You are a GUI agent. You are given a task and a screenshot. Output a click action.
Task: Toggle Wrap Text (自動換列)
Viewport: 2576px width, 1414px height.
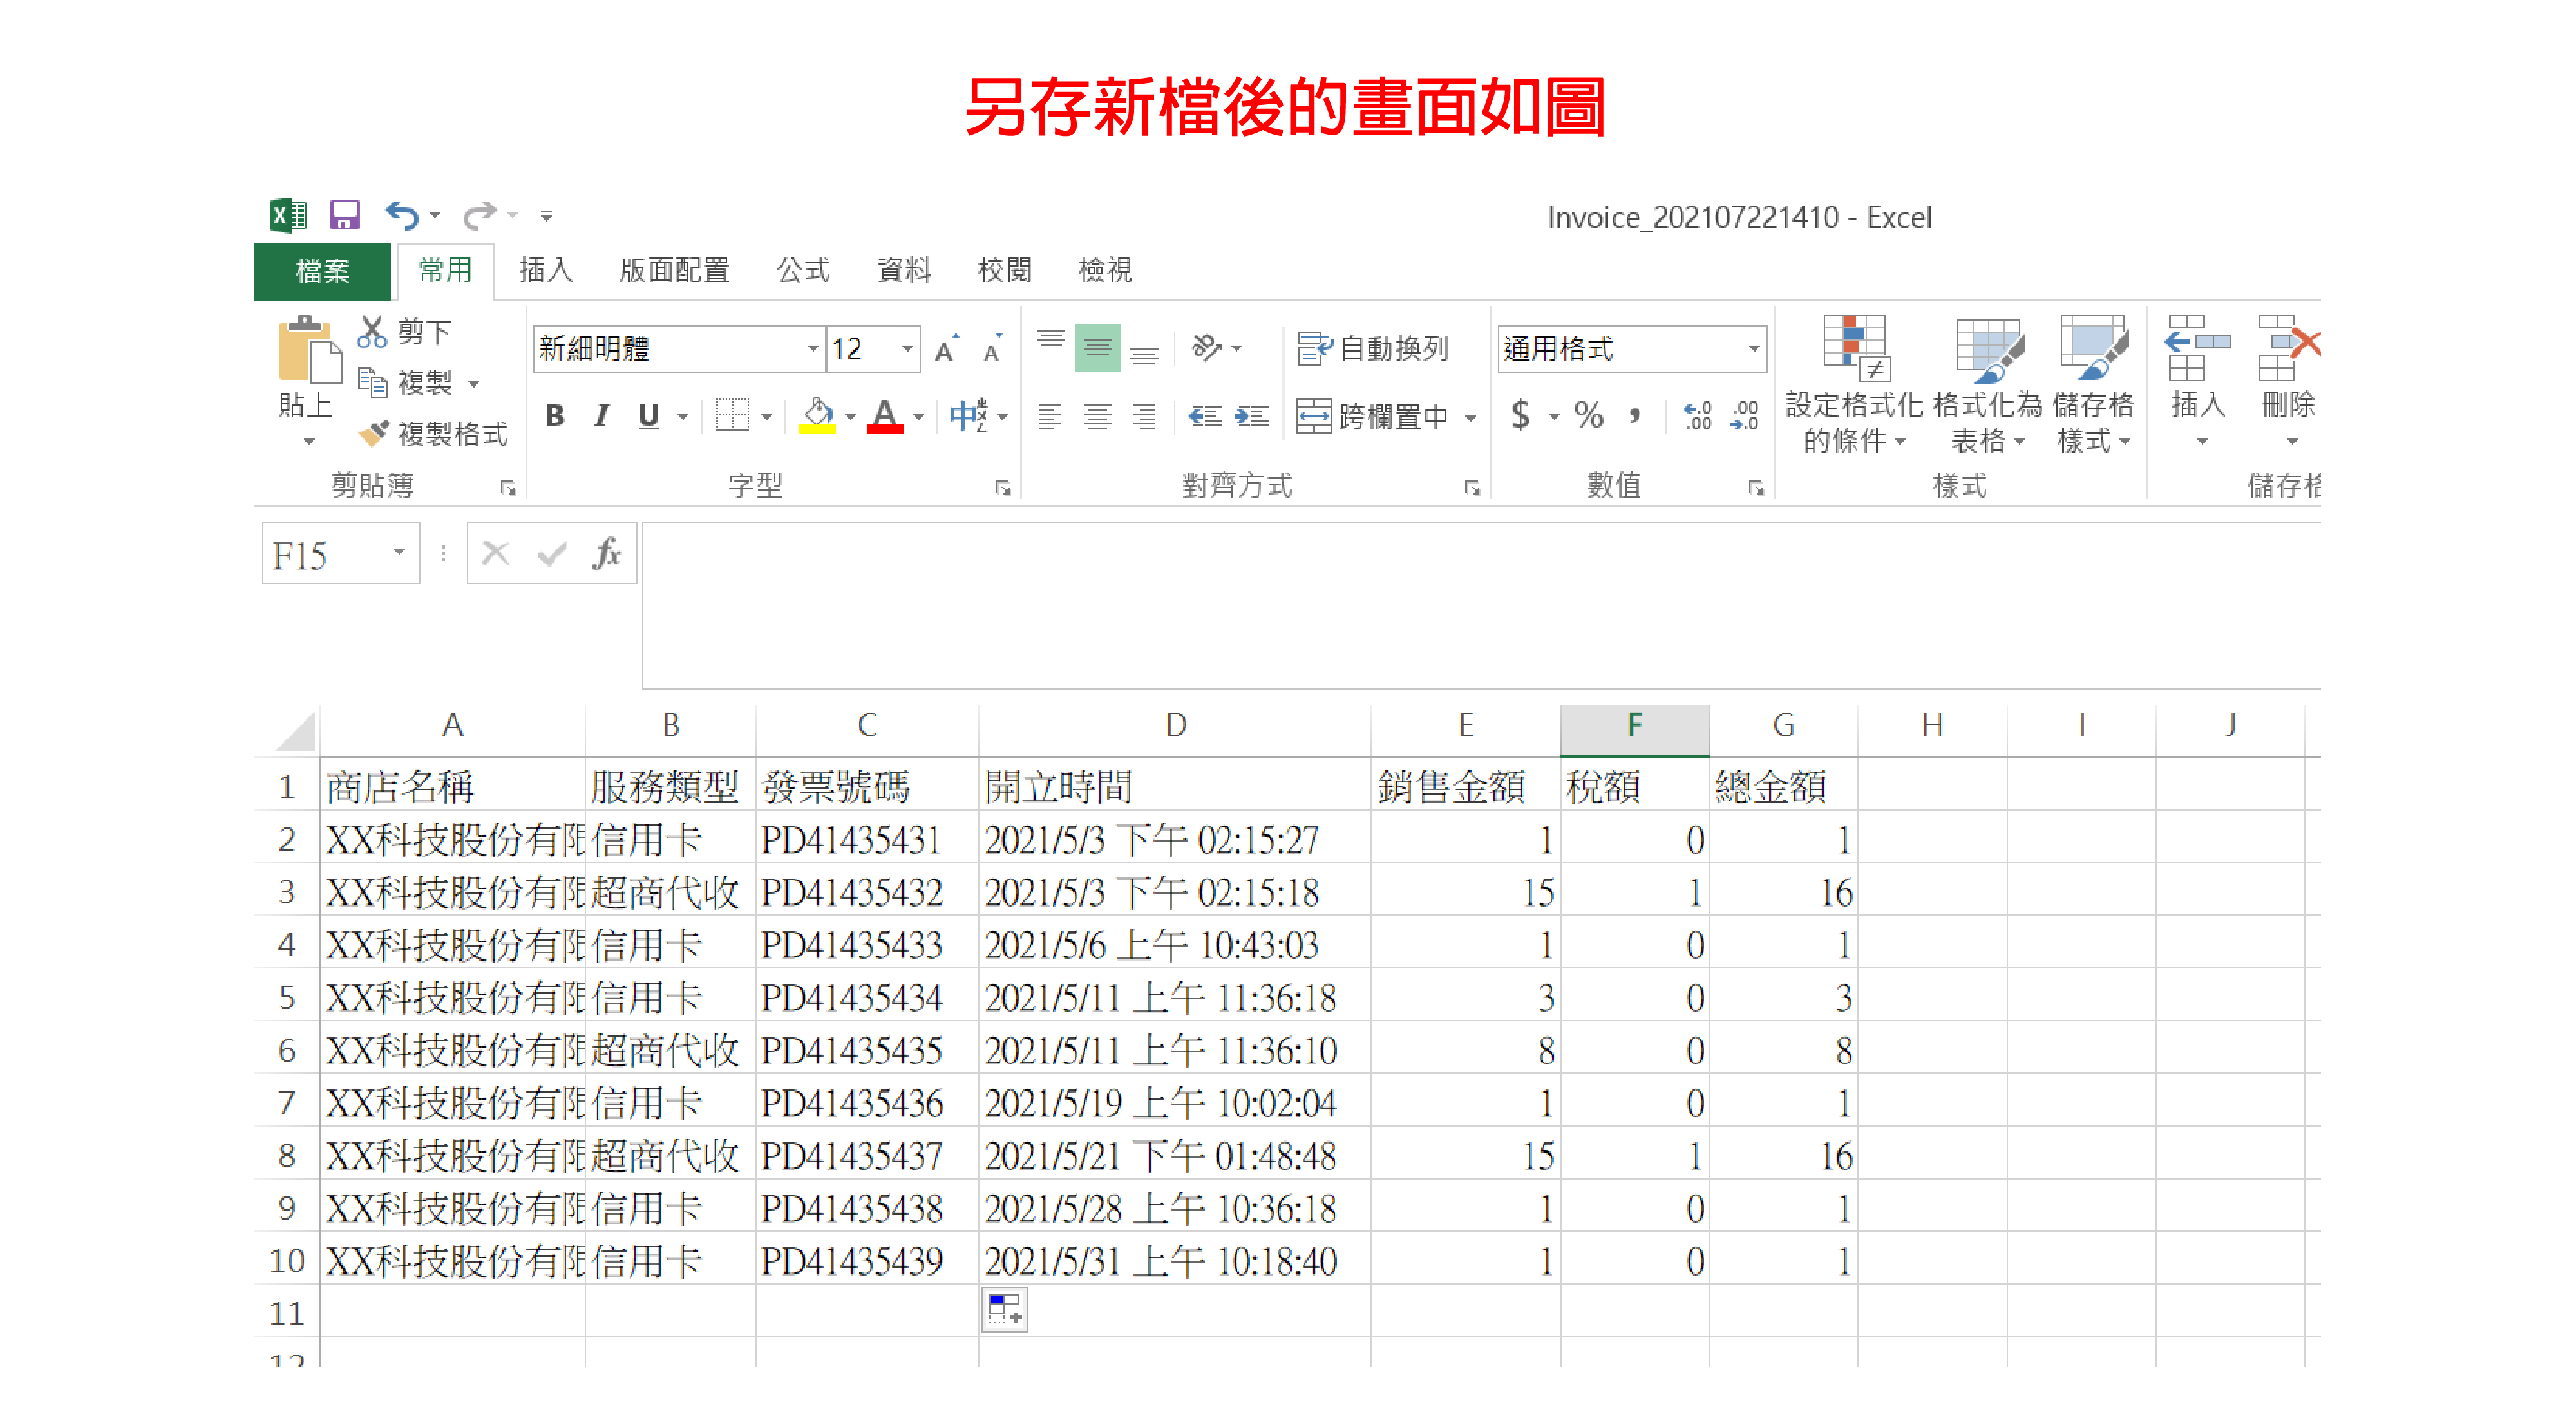(x=1372, y=348)
